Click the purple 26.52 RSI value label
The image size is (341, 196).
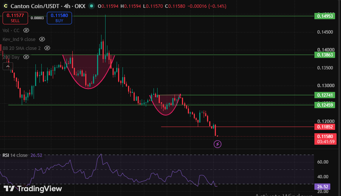tap(323, 187)
